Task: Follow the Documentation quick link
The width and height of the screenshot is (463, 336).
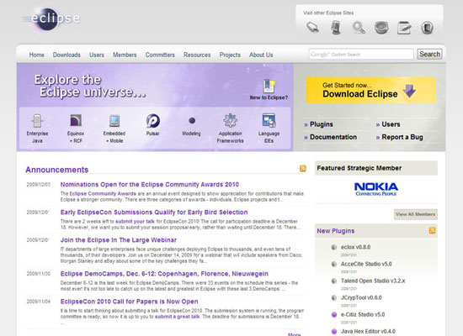Action: click(333, 137)
